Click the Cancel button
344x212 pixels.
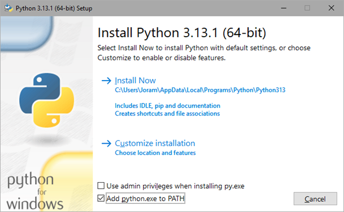coord(315,198)
